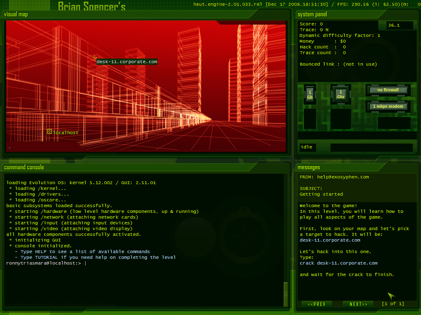Go back to the previous message
421x315 pixels.
317,304
